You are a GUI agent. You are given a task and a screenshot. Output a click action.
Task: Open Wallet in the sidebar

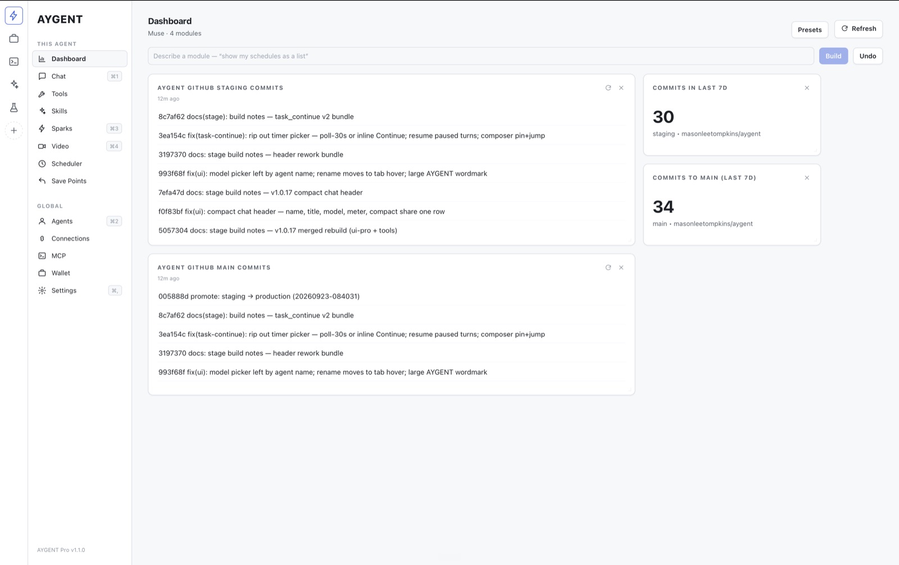point(80,273)
